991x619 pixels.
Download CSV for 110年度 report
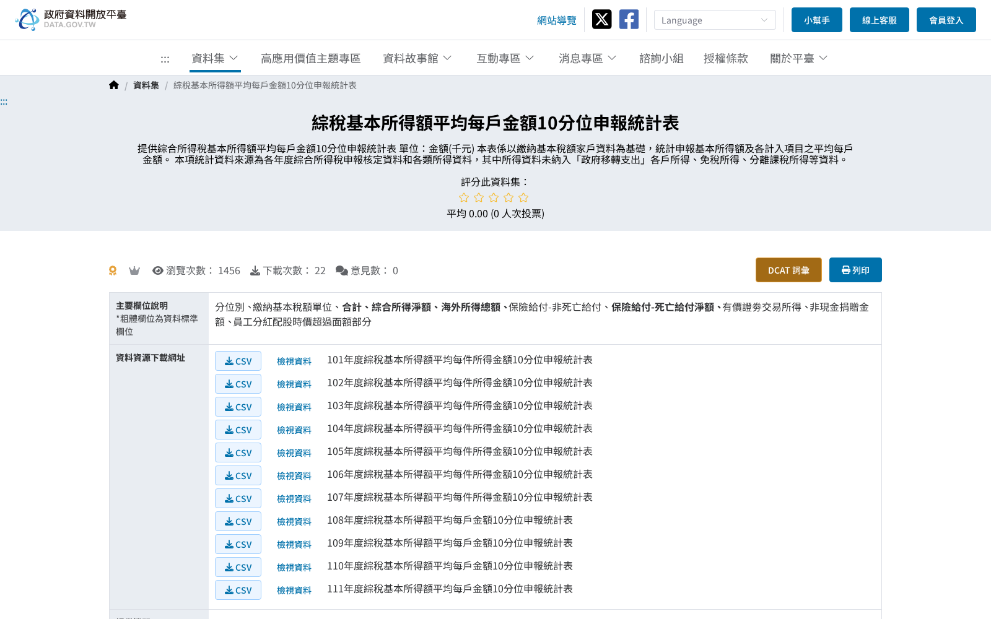click(x=238, y=567)
